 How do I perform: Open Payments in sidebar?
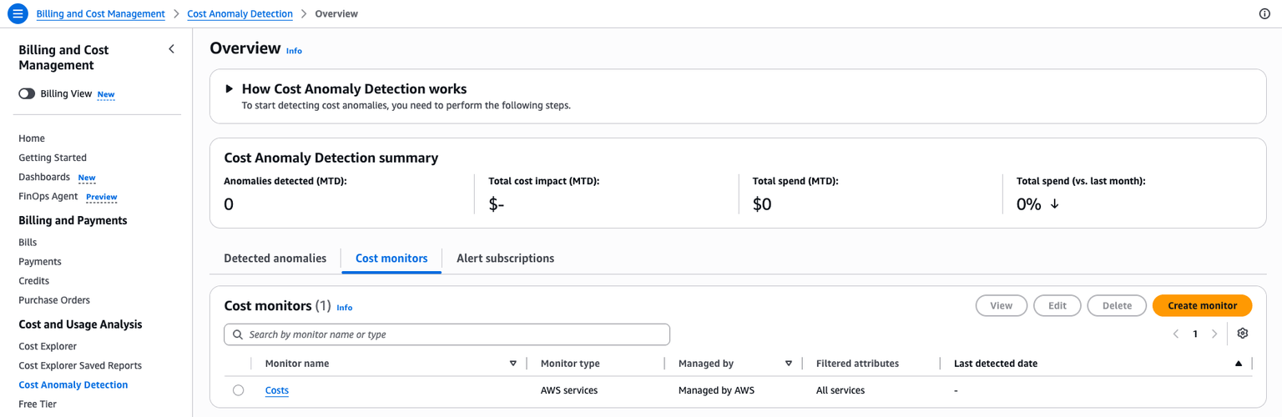(40, 261)
